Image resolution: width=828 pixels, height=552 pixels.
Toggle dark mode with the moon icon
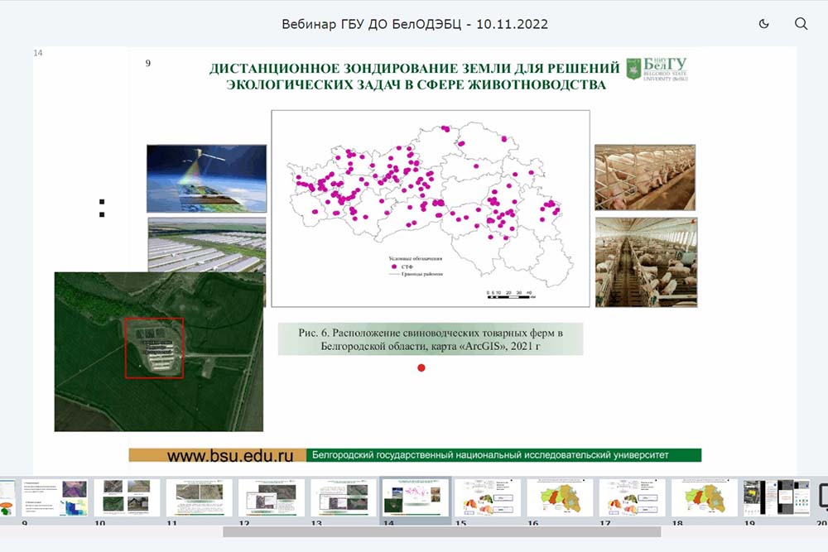pos(763,24)
